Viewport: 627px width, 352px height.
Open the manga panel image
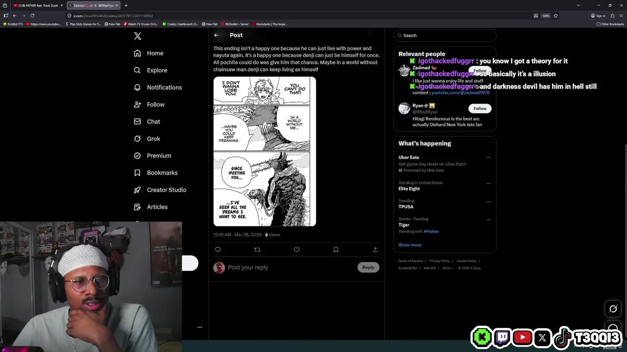point(265,152)
